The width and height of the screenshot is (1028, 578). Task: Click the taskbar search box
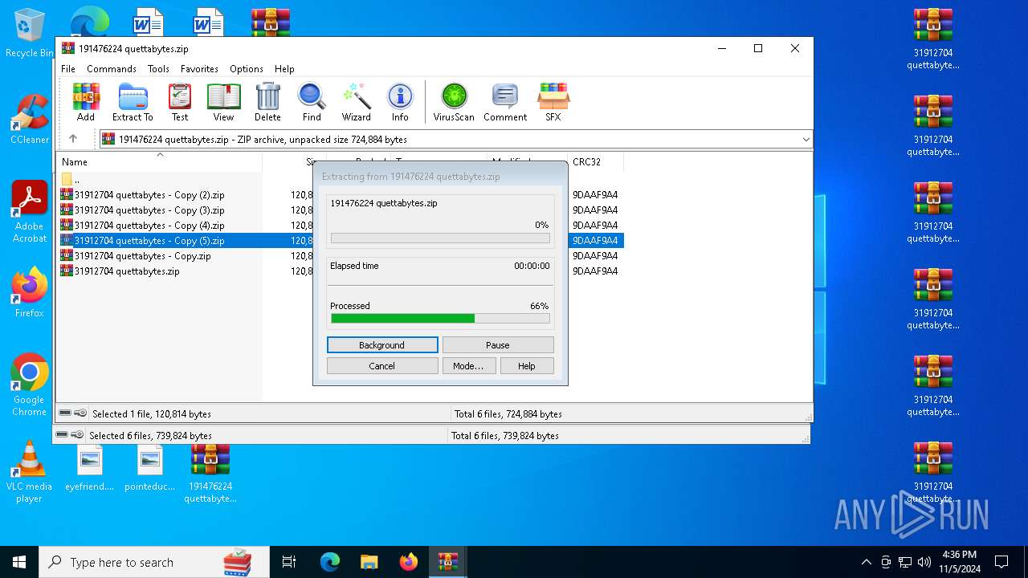(x=154, y=562)
